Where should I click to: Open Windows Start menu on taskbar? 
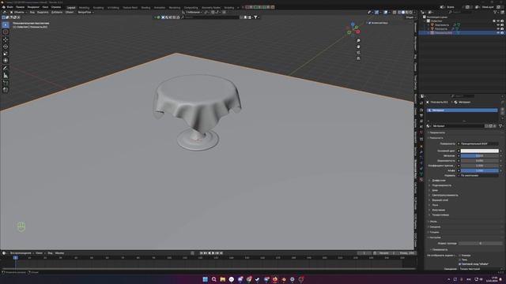[205, 279]
